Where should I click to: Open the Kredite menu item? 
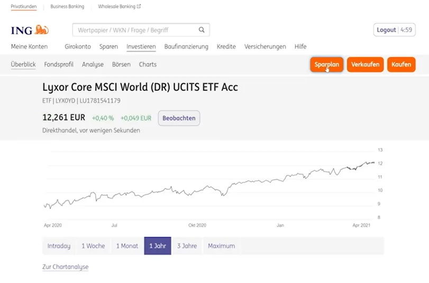[226, 46]
